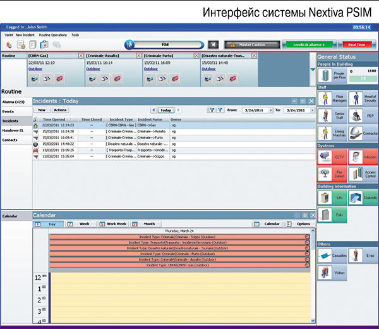Open the Lifts building information tile

332,198
